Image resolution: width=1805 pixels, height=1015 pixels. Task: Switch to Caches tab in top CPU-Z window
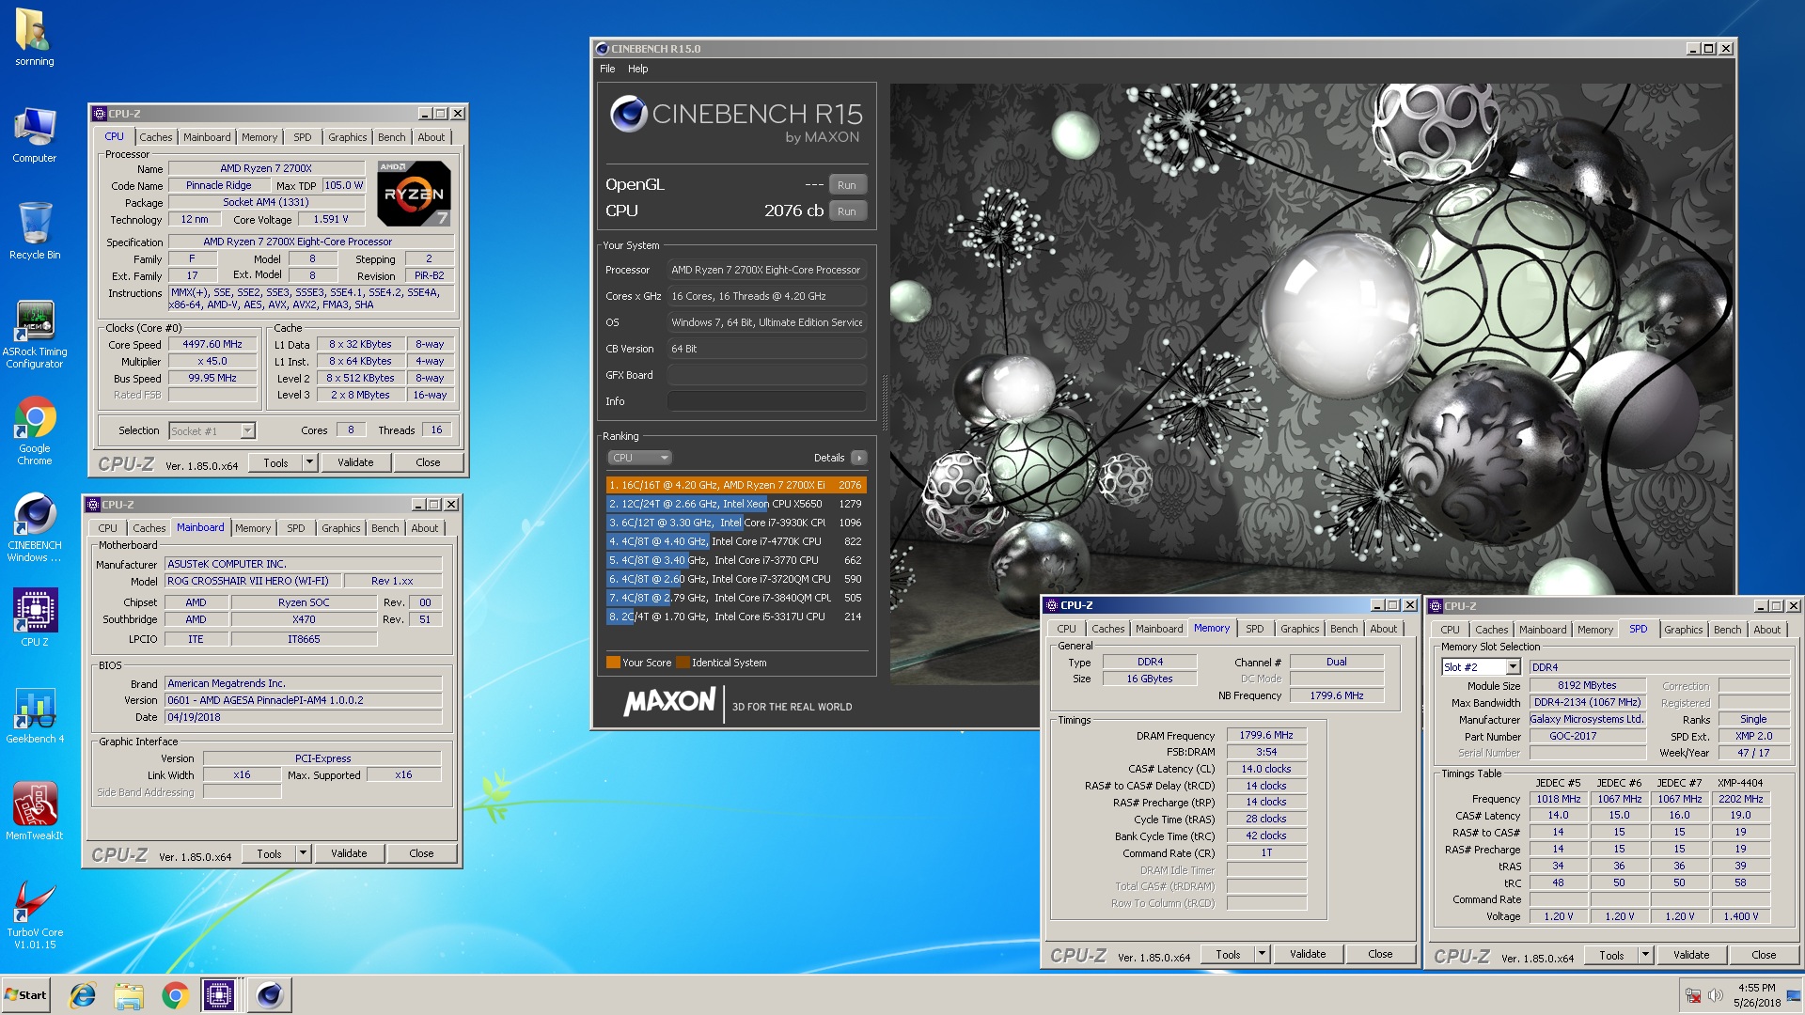tap(156, 137)
